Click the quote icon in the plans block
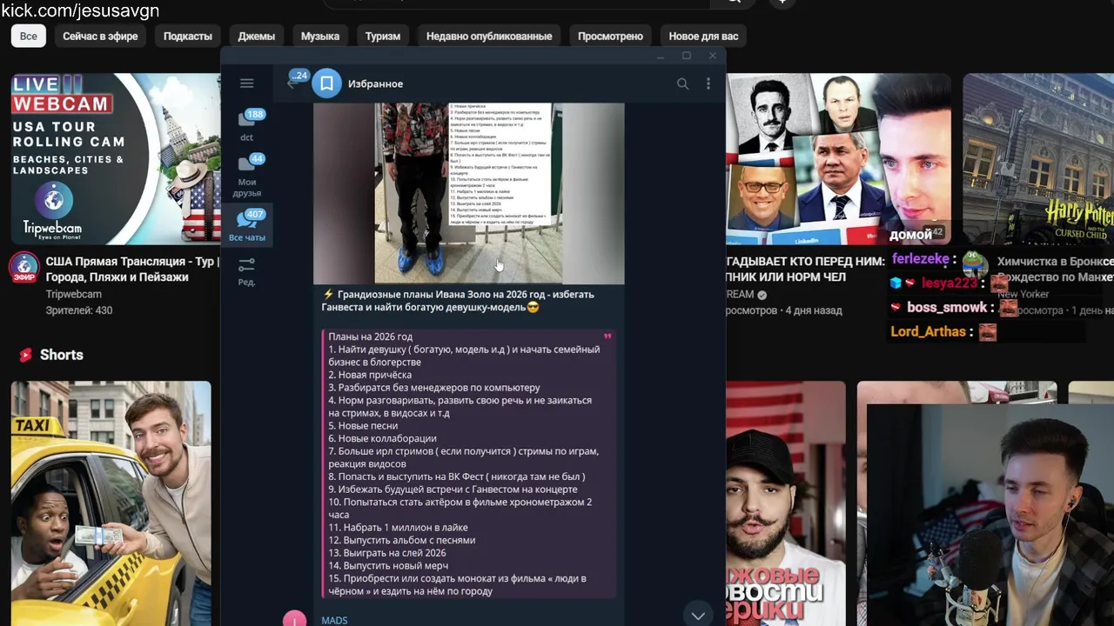The height and width of the screenshot is (626, 1114). click(607, 336)
